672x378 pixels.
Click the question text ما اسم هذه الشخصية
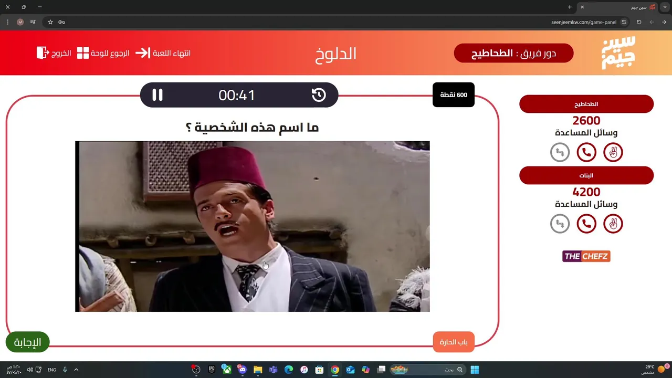[x=253, y=128]
